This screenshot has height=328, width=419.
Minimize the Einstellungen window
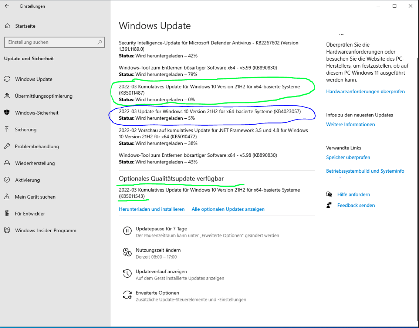coord(378,6)
